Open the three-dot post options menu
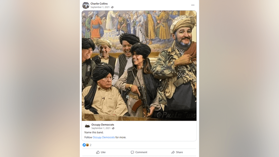 point(193,5)
